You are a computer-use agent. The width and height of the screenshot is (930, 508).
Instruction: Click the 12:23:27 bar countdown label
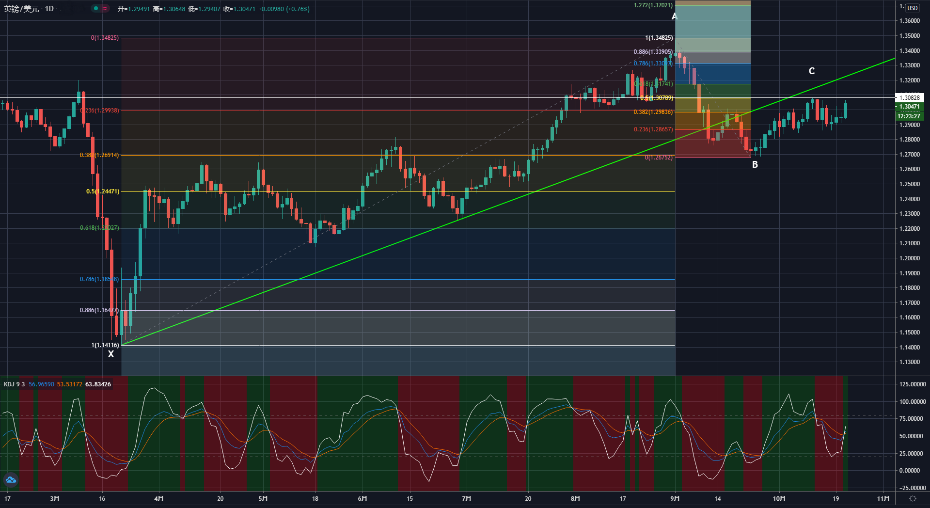[909, 116]
